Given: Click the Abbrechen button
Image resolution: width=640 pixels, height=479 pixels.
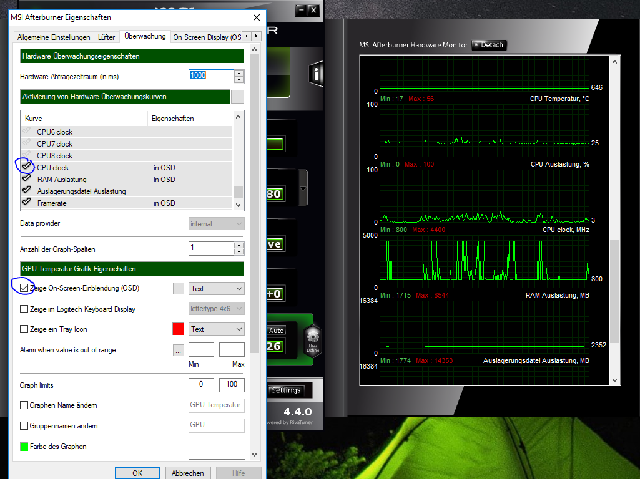Looking at the screenshot, I should tap(188, 473).
